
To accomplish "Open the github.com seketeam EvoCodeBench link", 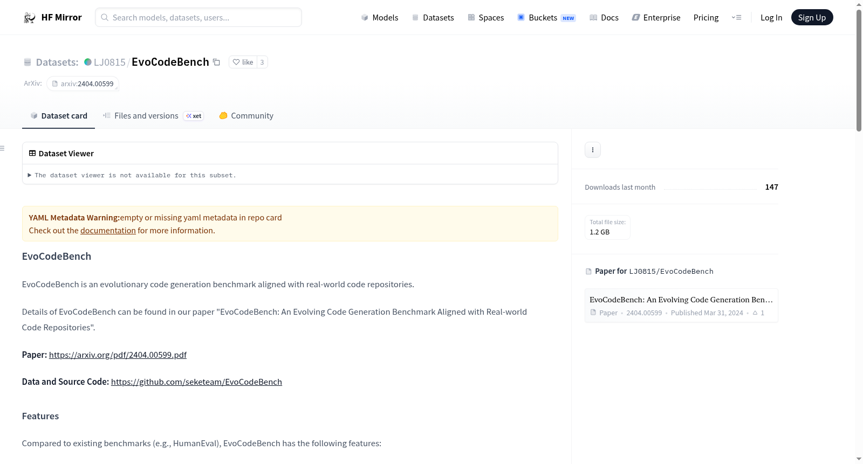I will 196,382.
